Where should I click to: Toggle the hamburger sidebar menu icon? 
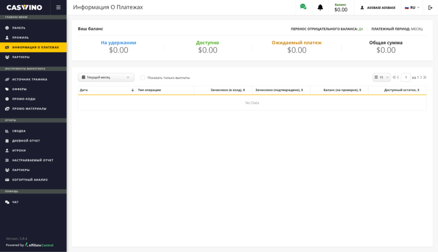[x=58, y=8]
